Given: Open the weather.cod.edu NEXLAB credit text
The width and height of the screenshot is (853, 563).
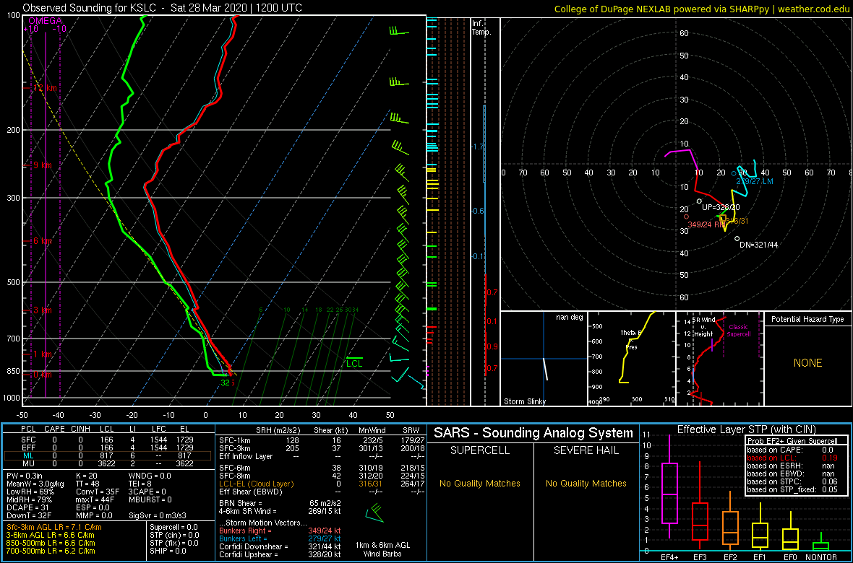Looking at the screenshot, I should [x=702, y=8].
